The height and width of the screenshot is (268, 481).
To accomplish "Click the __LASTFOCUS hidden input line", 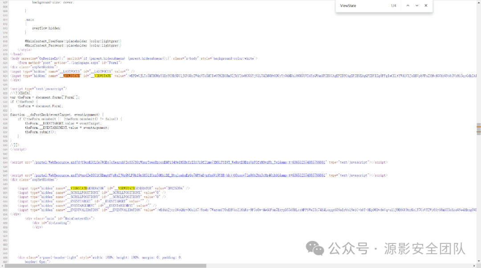I will pyautogui.click(x=73, y=71).
